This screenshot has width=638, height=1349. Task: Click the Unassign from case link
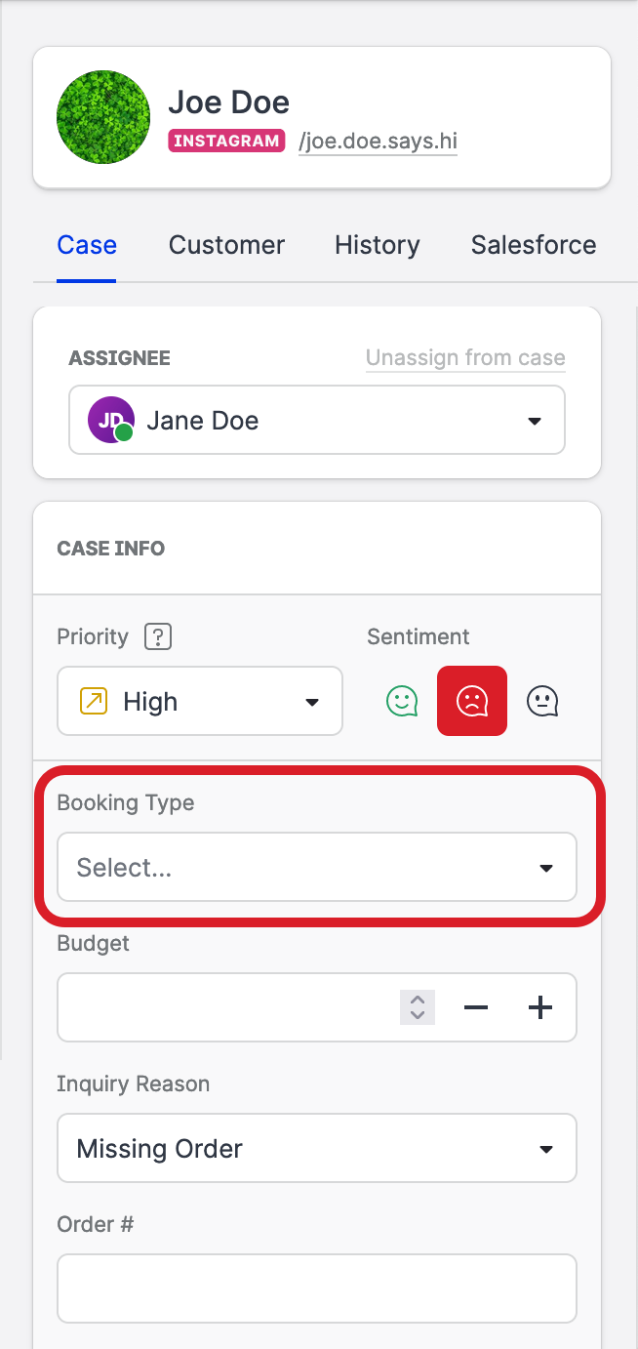pyautogui.click(x=465, y=358)
